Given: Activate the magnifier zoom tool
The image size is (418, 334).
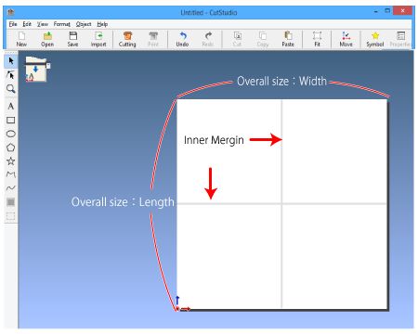Looking at the screenshot, I should click(x=11, y=89).
